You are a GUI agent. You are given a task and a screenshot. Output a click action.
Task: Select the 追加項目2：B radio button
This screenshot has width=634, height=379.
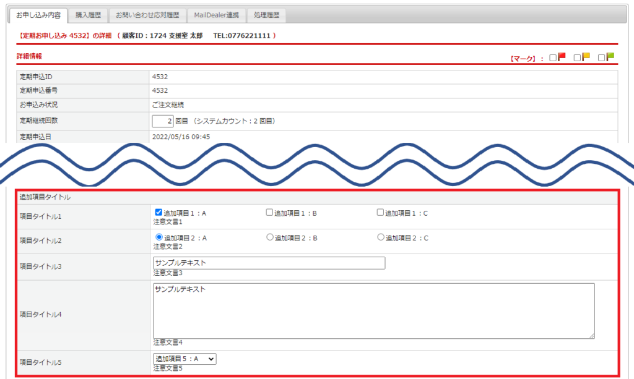269,237
